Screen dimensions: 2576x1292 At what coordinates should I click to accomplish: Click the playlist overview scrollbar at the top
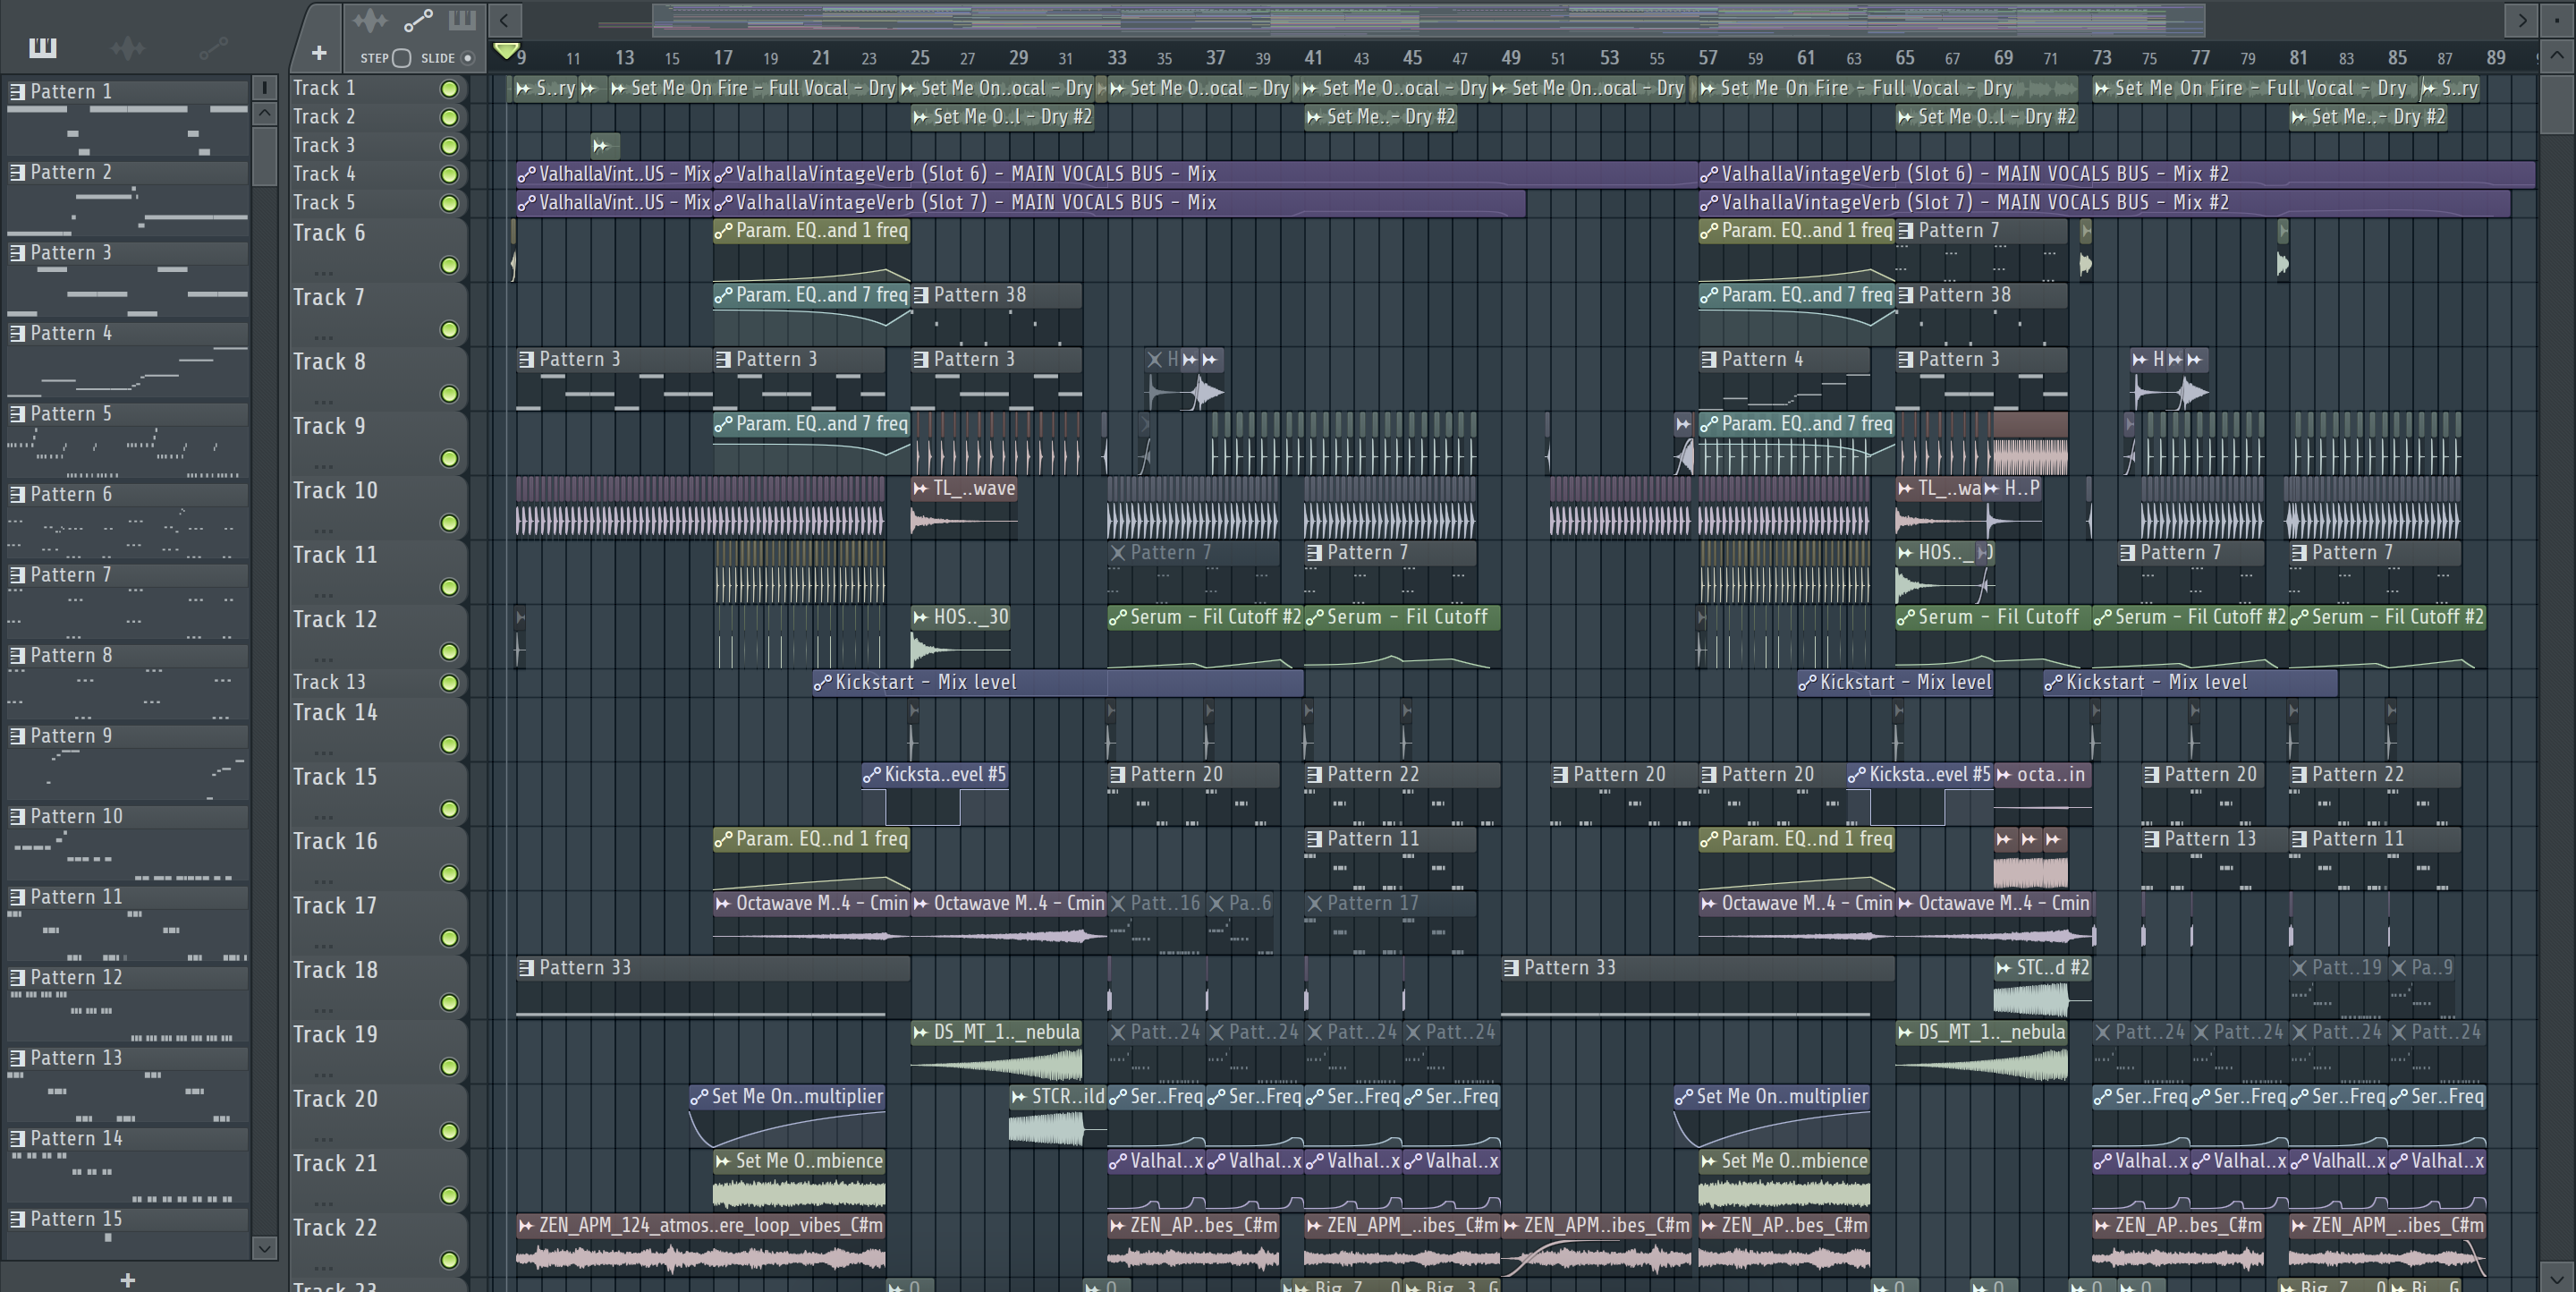1428,19
